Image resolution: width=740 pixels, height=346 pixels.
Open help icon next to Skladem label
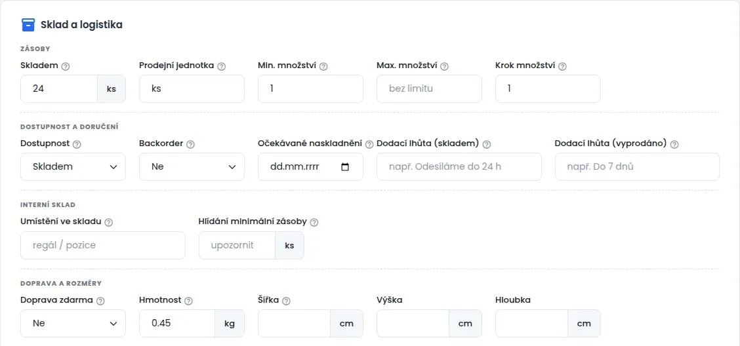pos(66,66)
